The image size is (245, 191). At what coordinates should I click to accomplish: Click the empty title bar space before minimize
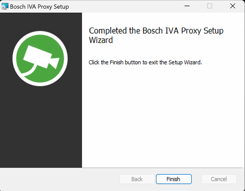pyautogui.click(x=130, y=6)
